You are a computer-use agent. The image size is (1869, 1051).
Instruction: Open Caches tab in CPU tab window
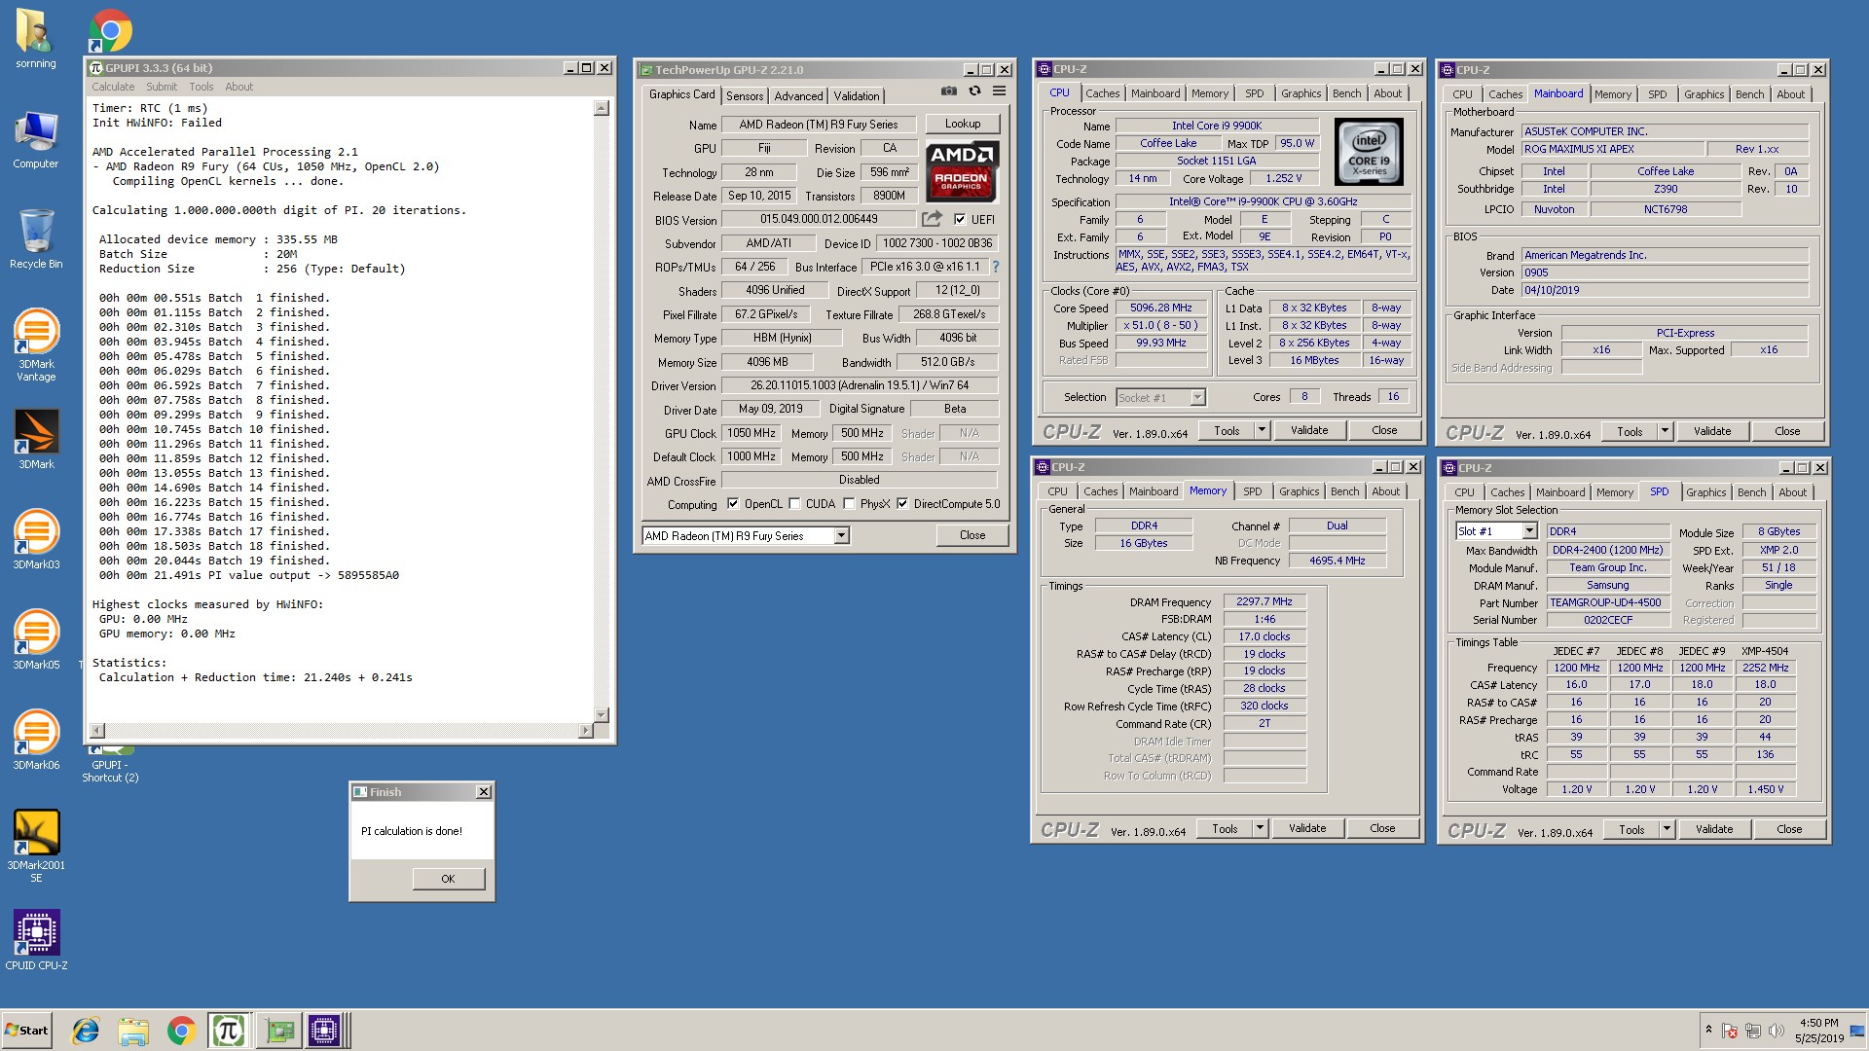point(1102,93)
